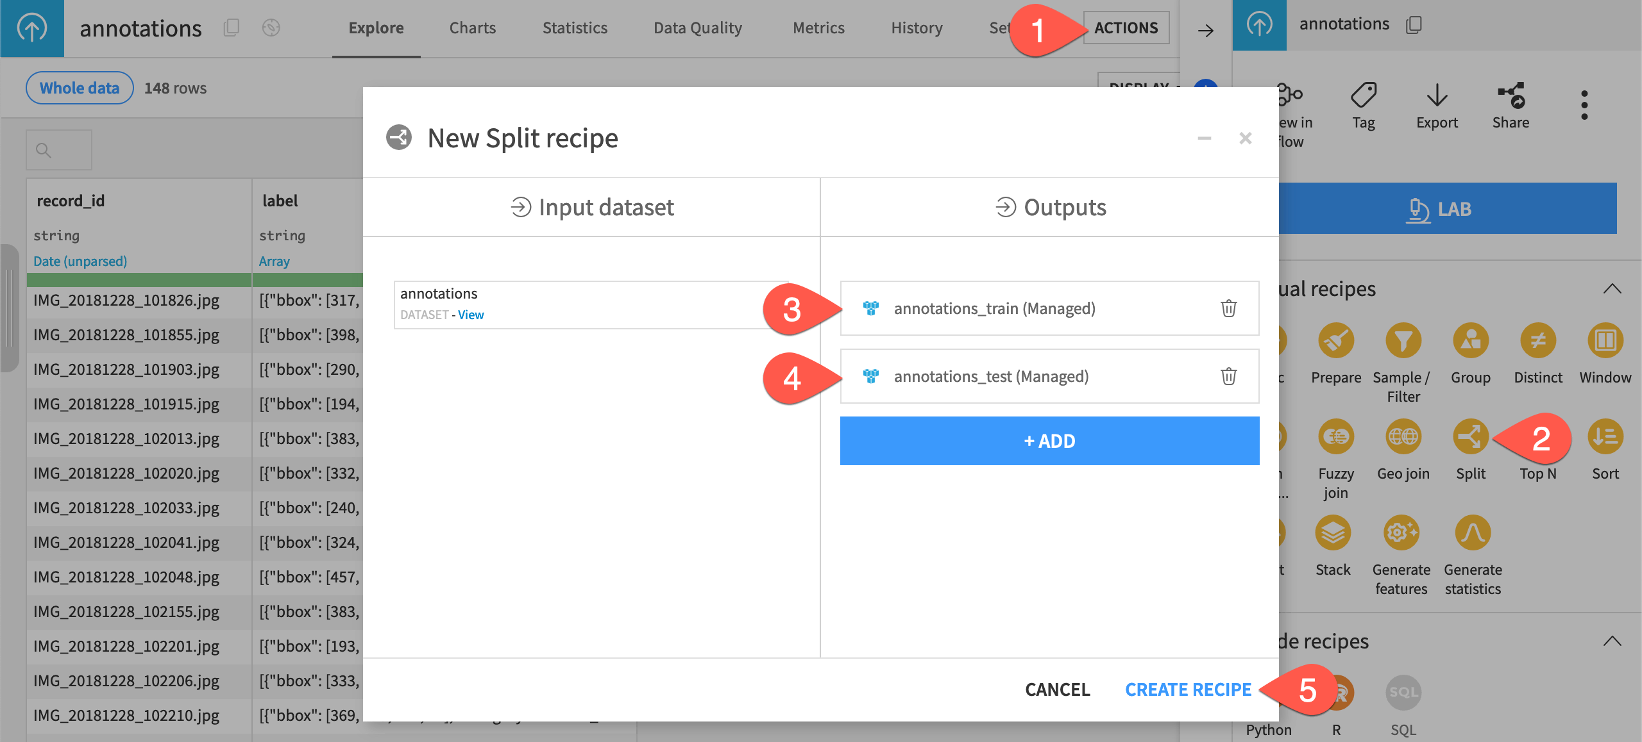This screenshot has width=1642, height=742.
Task: Delete the annotations_train output dataset
Action: (1228, 308)
